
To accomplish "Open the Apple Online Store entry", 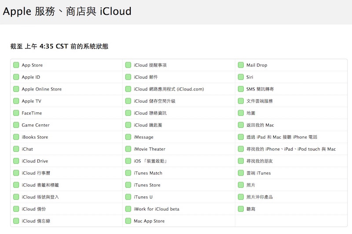I will 41,89.
